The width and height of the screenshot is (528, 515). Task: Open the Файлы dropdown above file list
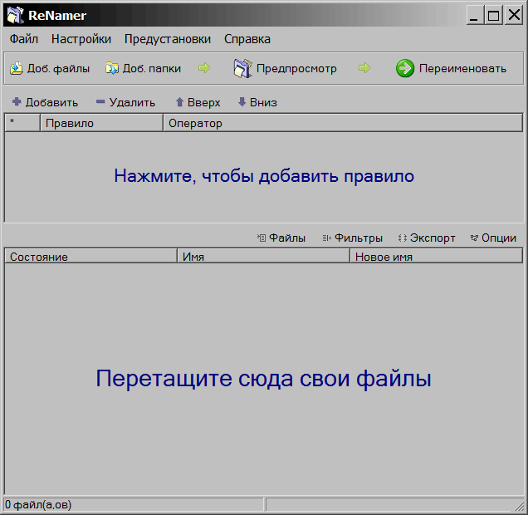281,238
